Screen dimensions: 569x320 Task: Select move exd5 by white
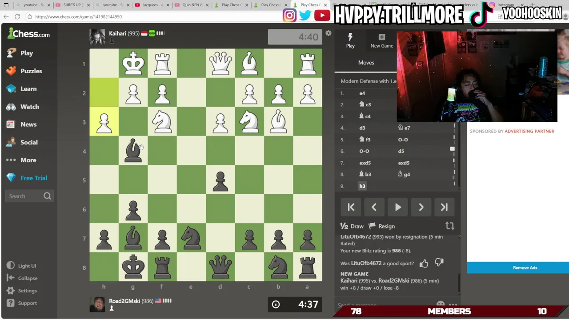pyautogui.click(x=365, y=163)
